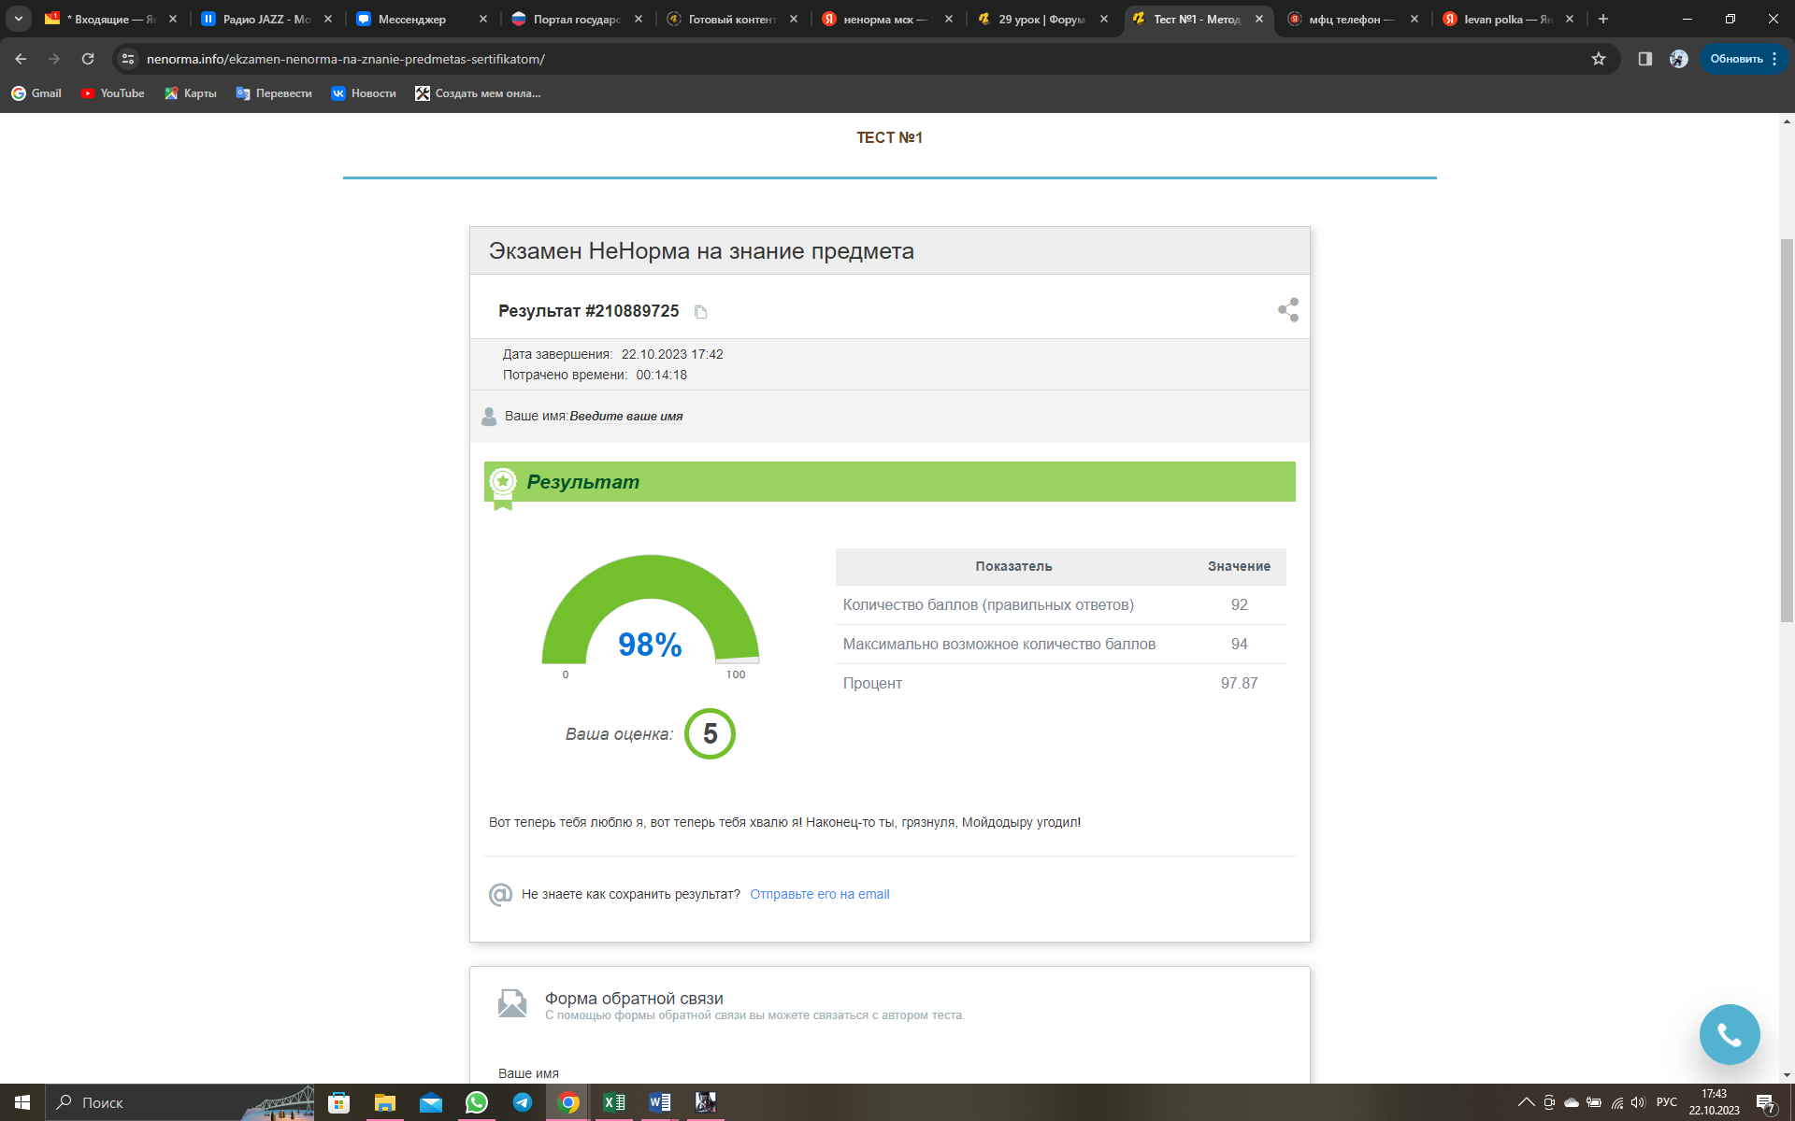The height and width of the screenshot is (1121, 1795).
Task: Click Введите ваше имя name field
Action: point(625,417)
